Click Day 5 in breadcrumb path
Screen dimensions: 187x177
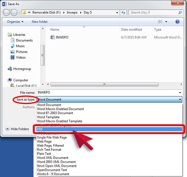tap(88, 12)
